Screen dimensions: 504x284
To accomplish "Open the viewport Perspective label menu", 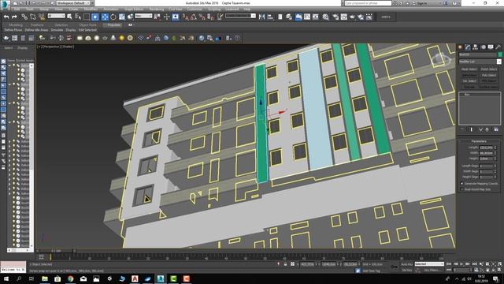I will tap(51, 47).
